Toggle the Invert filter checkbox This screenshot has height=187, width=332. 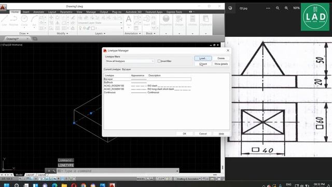point(159,61)
